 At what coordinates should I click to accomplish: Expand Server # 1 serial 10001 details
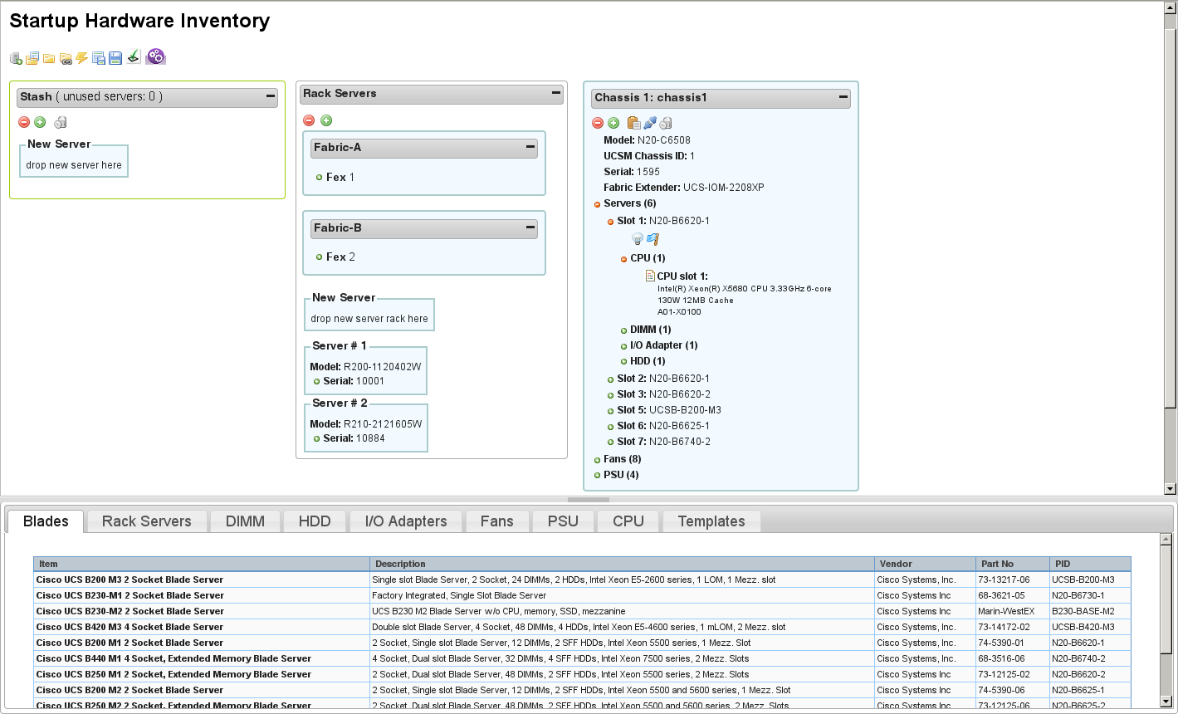317,382
